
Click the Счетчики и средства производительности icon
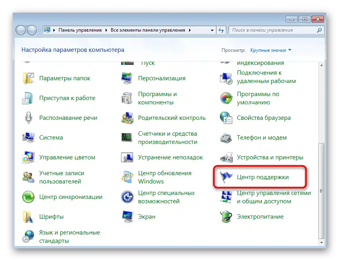pyautogui.click(x=127, y=138)
